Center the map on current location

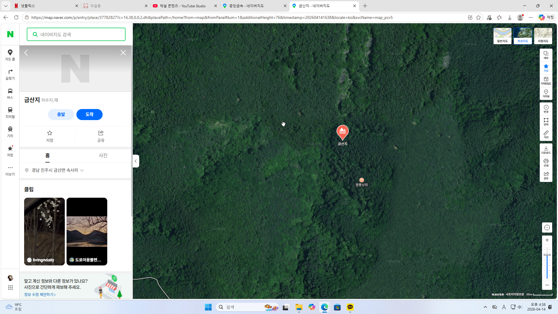[547, 228]
